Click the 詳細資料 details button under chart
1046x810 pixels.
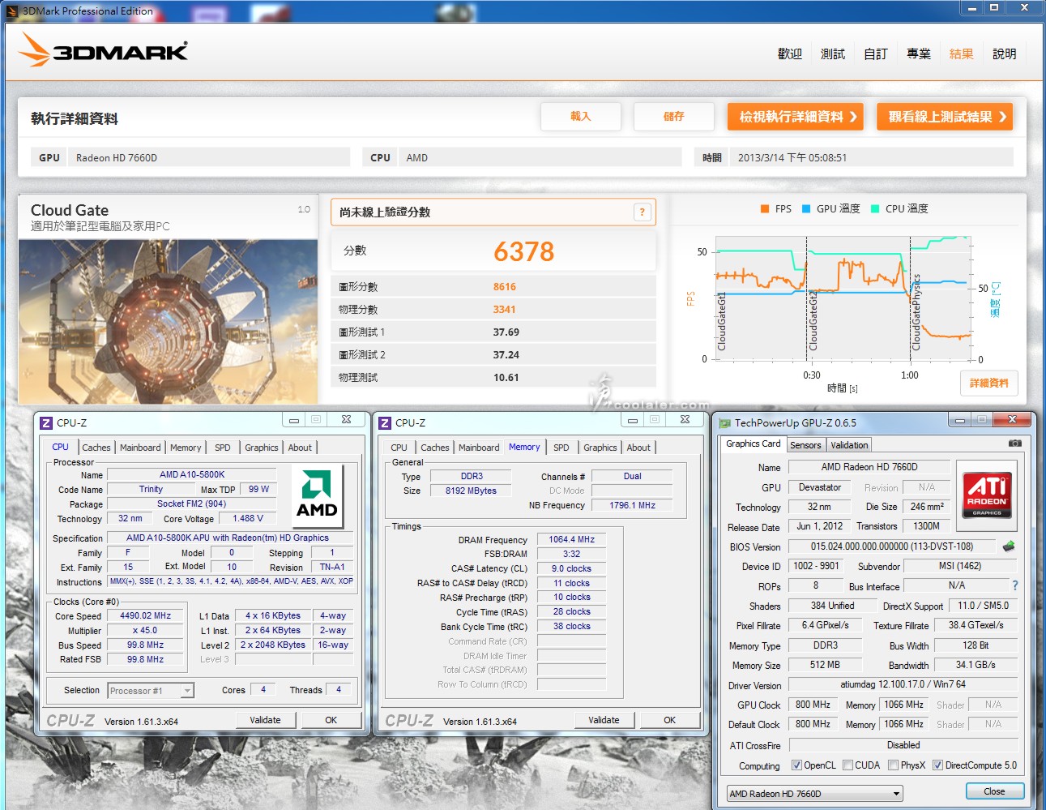989,383
